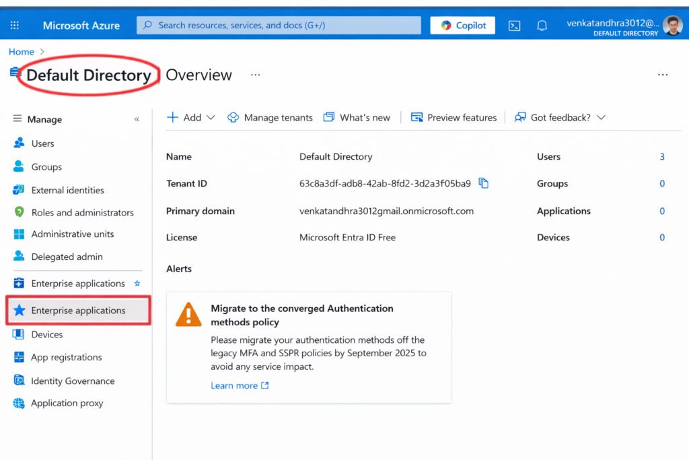Image resolution: width=689 pixels, height=460 pixels.
Task: Click the Migrate to the converged Authentication methods policy heading
Action: coord(302,315)
